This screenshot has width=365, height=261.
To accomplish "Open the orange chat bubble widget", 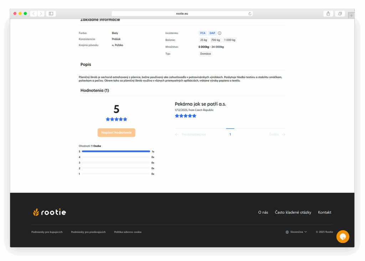I will pyautogui.click(x=343, y=236).
